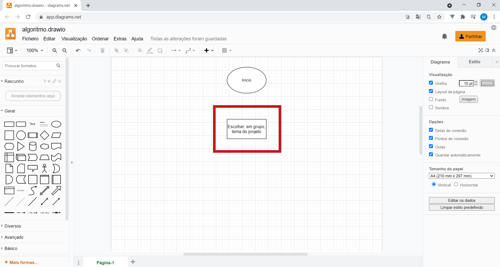
Task: Open the insert plus dropdown
Action: tap(209, 50)
